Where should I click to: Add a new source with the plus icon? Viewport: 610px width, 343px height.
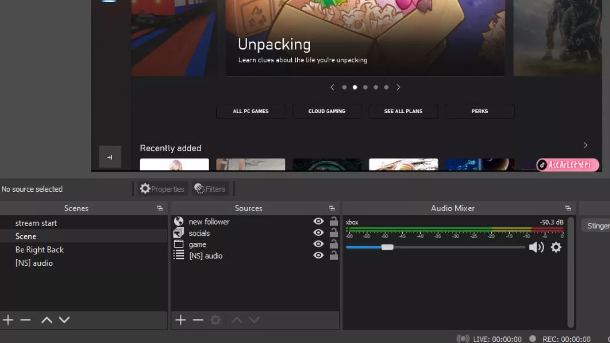[x=180, y=320]
